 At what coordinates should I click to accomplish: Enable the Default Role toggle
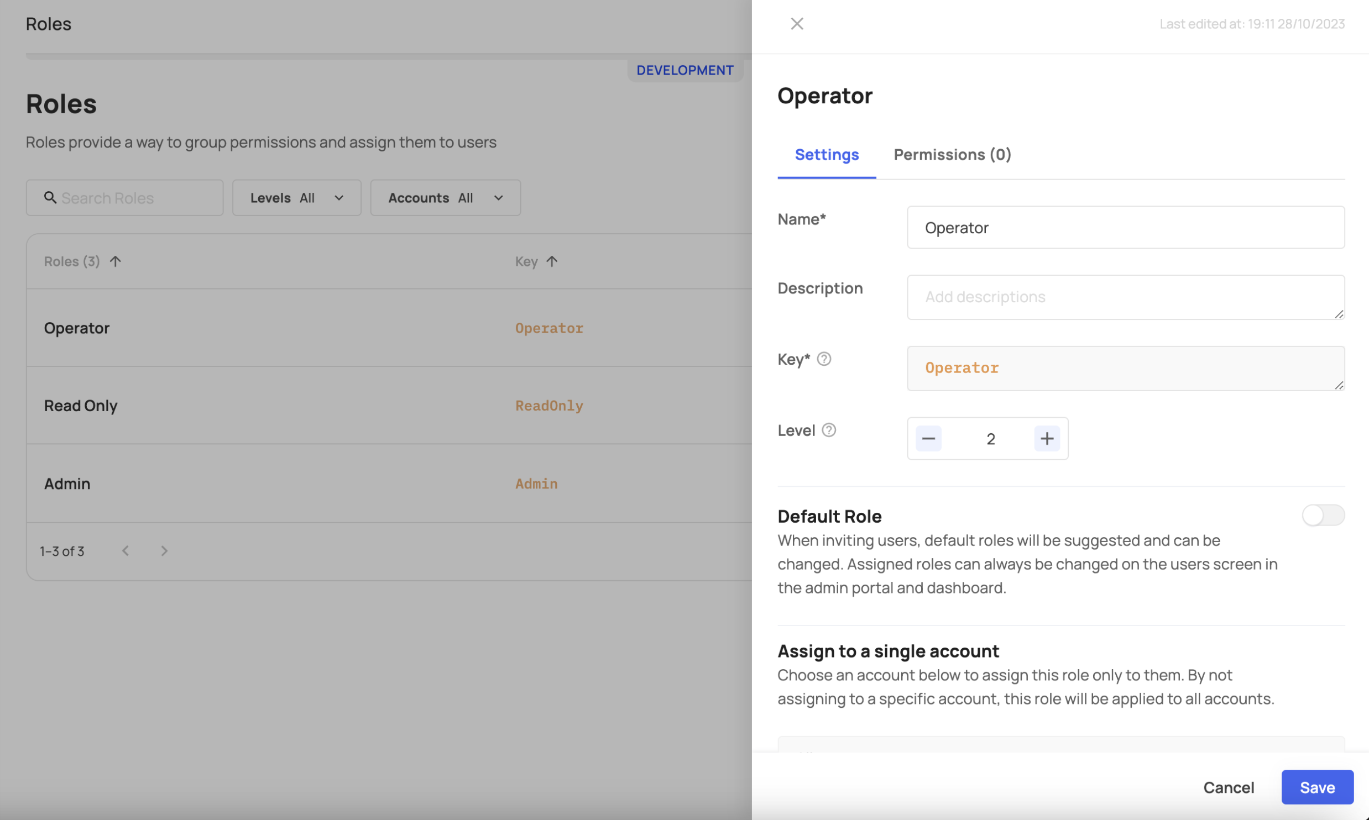[x=1323, y=516]
